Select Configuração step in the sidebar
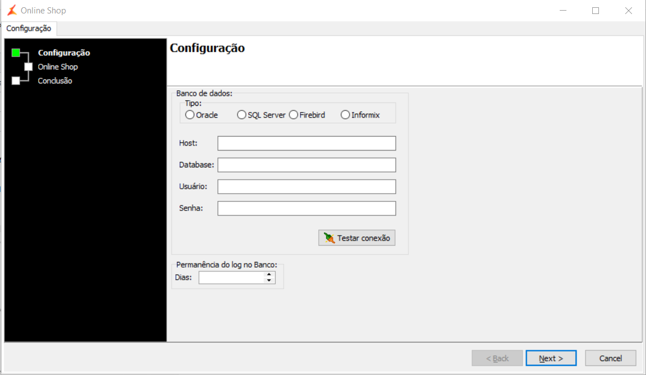646x375 pixels. (64, 53)
